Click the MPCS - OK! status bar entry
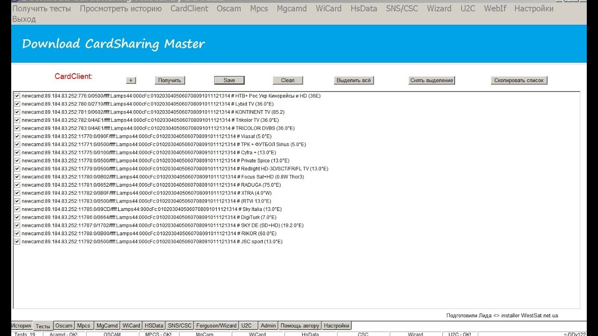 click(158, 334)
